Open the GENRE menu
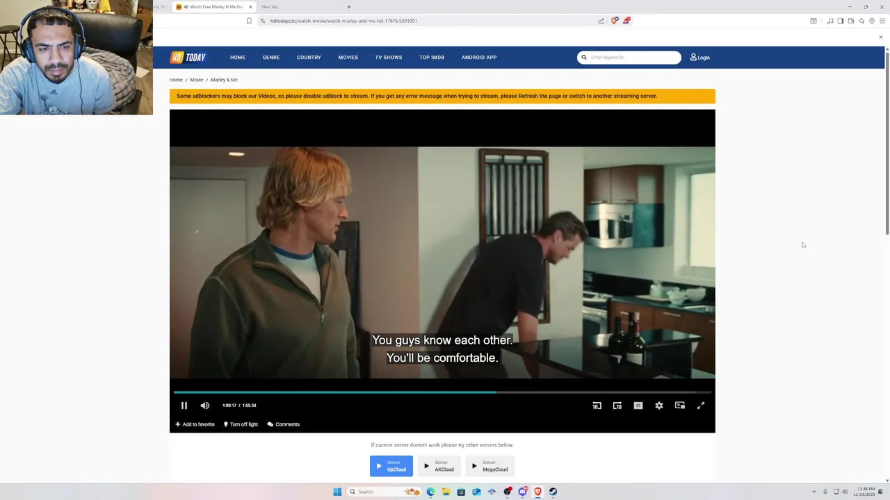The width and height of the screenshot is (890, 500). (x=271, y=58)
